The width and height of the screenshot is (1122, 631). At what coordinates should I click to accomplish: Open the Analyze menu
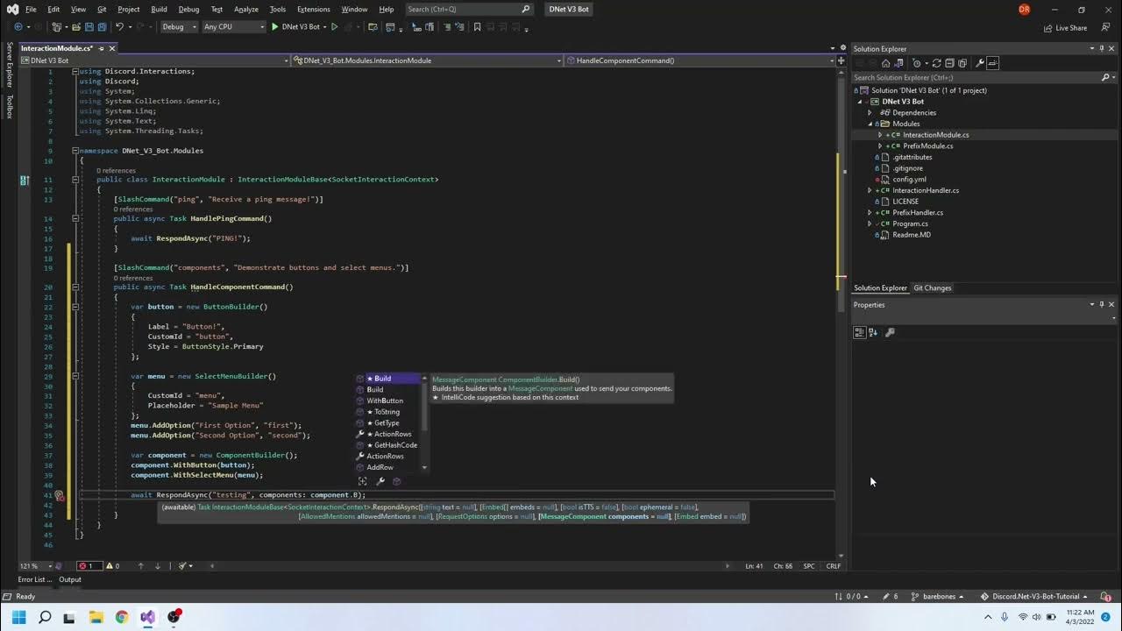click(246, 9)
